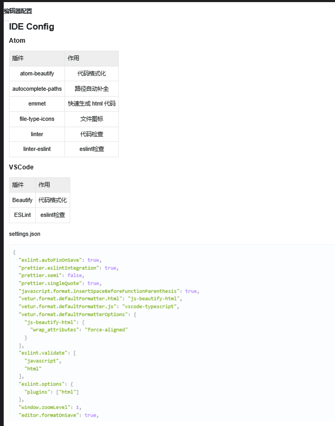
Task: Click the wrap_attributes code line
Action: coord(79,330)
